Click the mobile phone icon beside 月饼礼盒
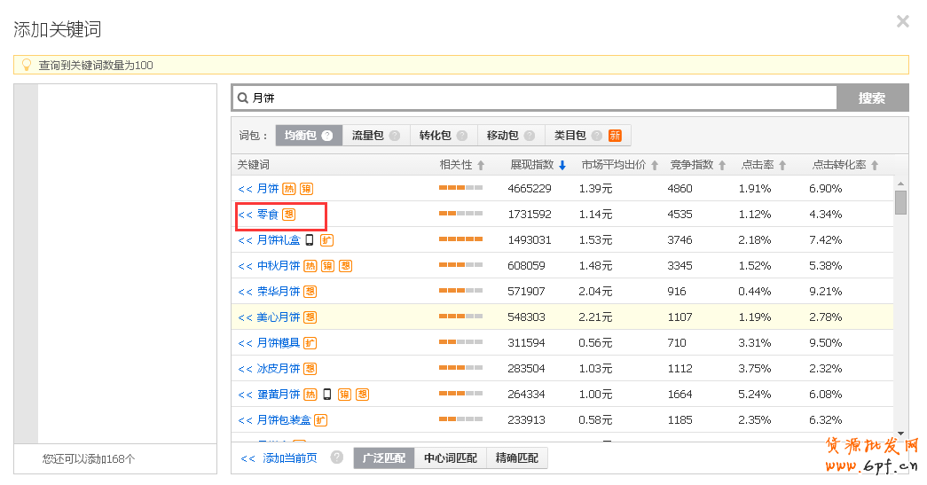 310,240
